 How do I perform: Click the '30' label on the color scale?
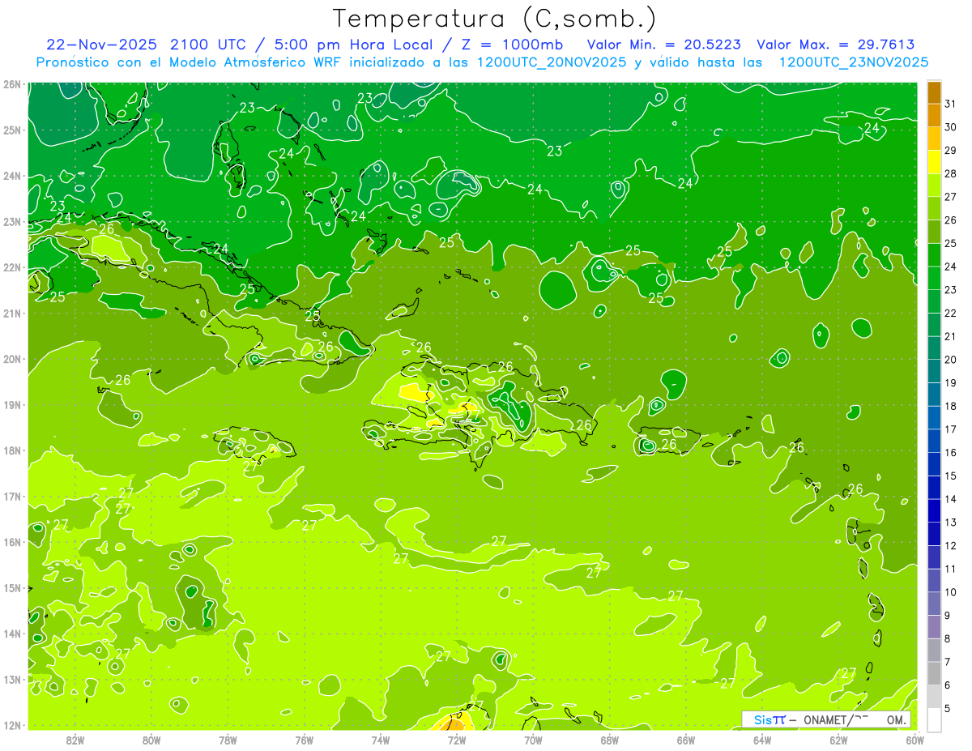point(950,126)
